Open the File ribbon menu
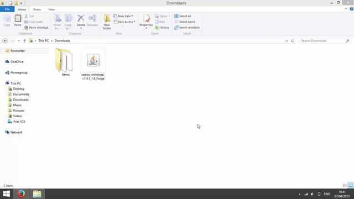Screen dimensions: 354x199 [7, 9]
